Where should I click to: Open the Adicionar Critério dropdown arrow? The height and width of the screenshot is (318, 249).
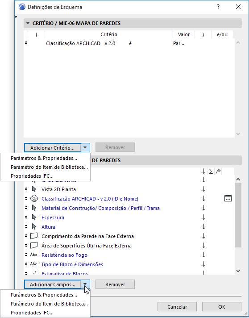click(x=85, y=147)
